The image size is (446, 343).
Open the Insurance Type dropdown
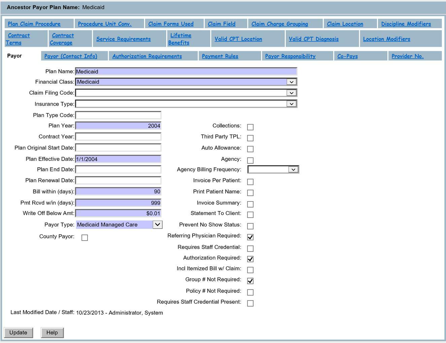click(291, 104)
